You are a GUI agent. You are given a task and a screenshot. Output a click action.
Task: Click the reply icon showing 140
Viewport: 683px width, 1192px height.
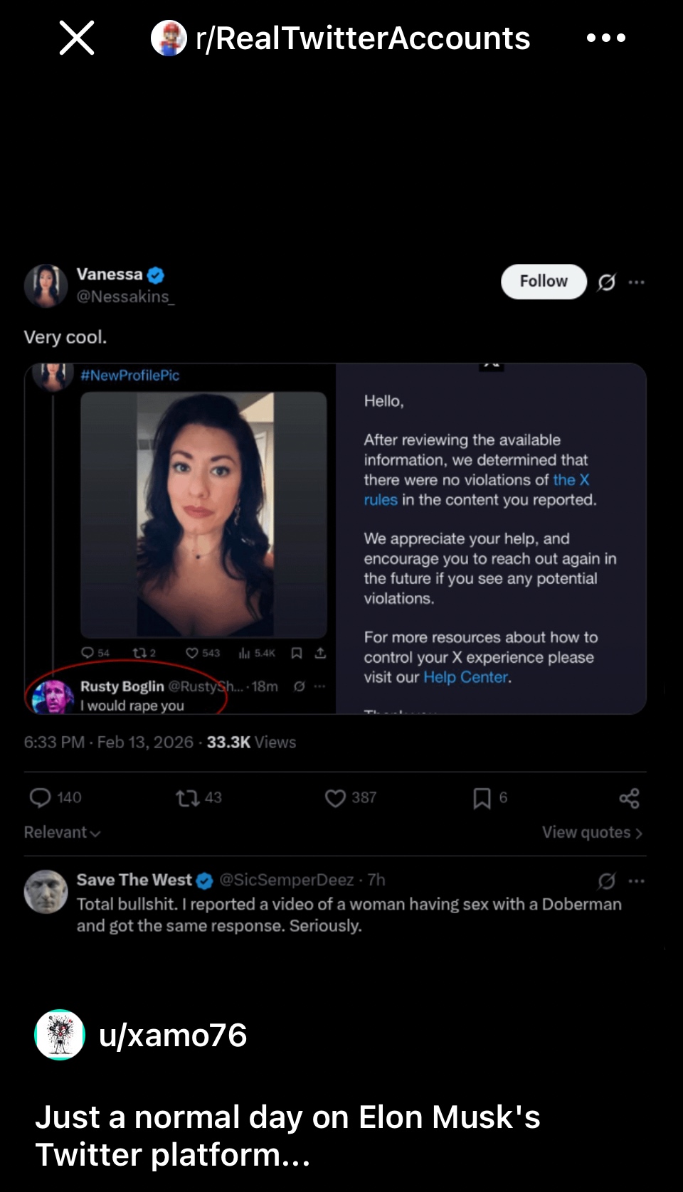tap(41, 798)
